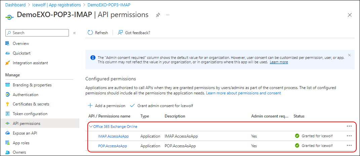Screen dimensions: 360x156
Task: Click the Expose an API cloud icon
Action: coord(8,133)
